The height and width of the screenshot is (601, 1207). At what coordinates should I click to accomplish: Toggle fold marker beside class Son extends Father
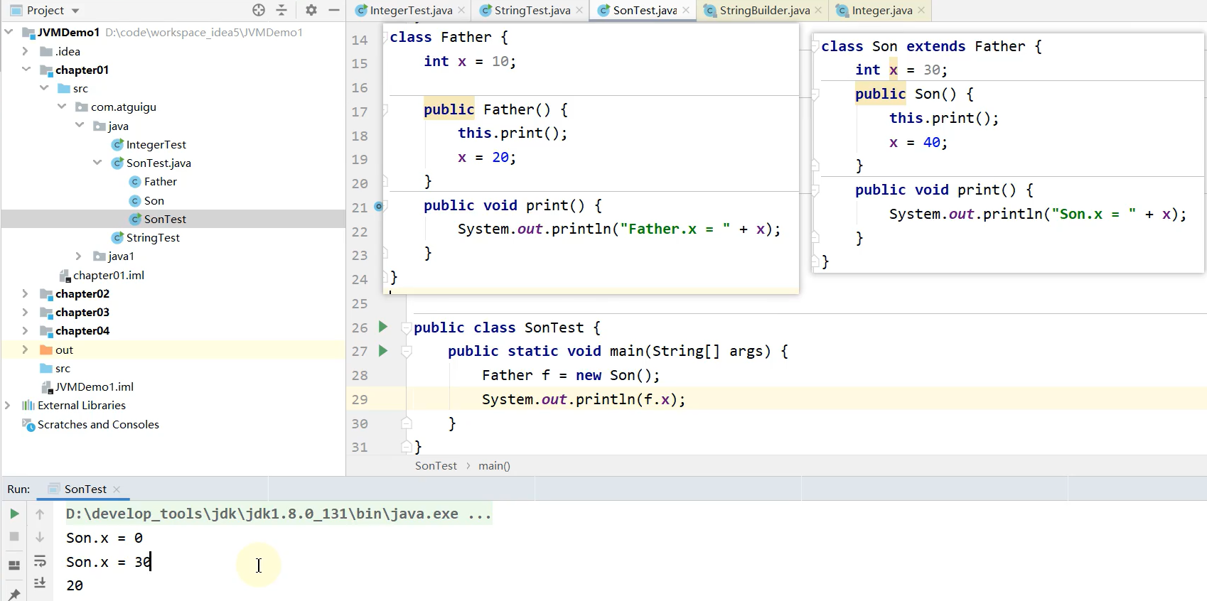point(815,46)
